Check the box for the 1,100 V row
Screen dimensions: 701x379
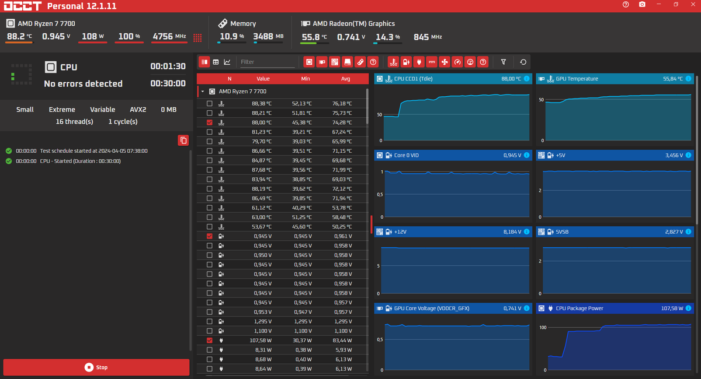tap(210, 331)
